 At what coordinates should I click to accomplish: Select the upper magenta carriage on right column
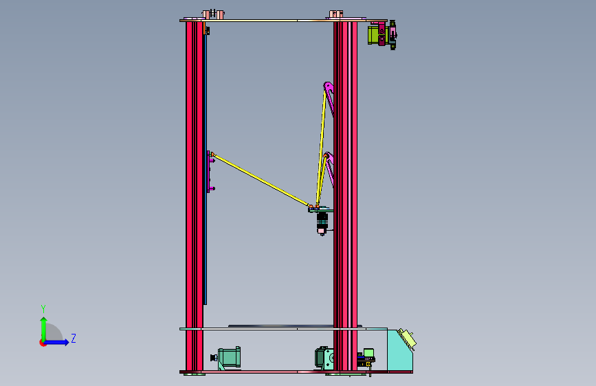pyautogui.click(x=329, y=99)
